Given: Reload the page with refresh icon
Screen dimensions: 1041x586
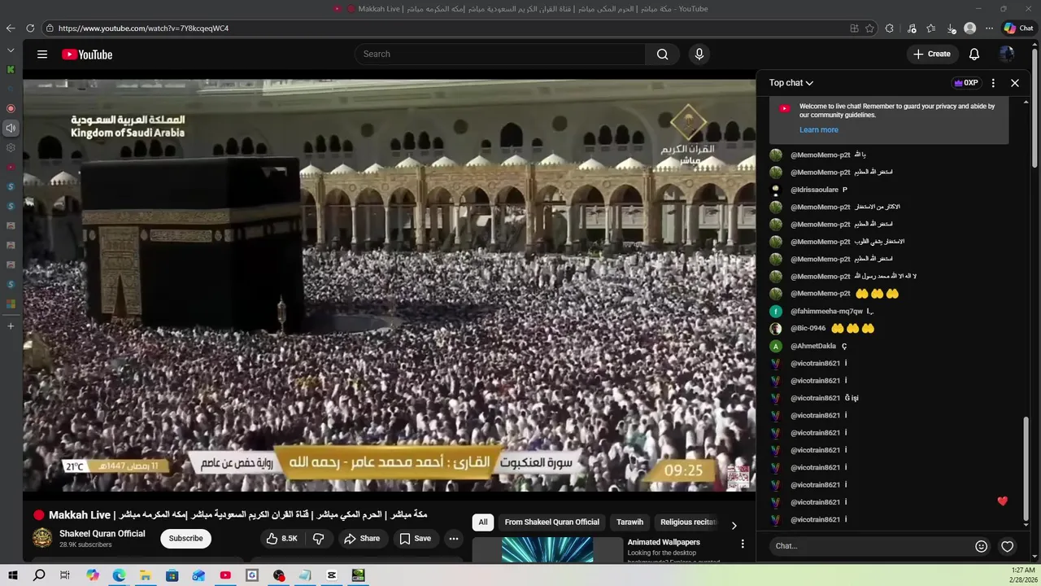Looking at the screenshot, I should 30,28.
